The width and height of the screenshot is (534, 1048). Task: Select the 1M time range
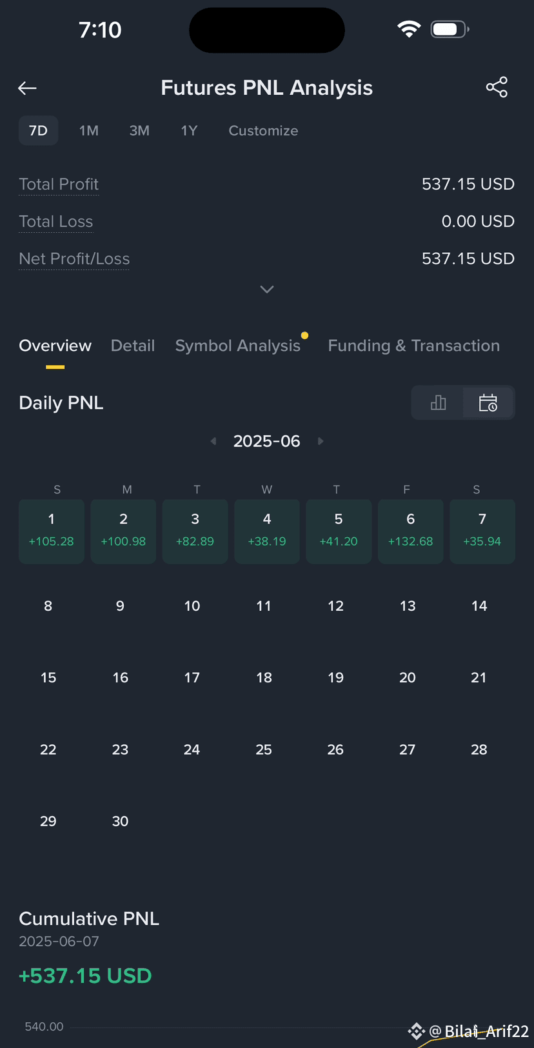[89, 131]
